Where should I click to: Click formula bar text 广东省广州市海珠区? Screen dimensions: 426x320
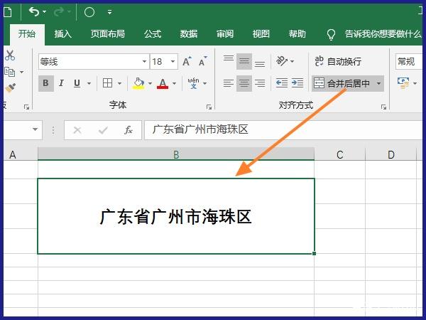click(x=200, y=129)
